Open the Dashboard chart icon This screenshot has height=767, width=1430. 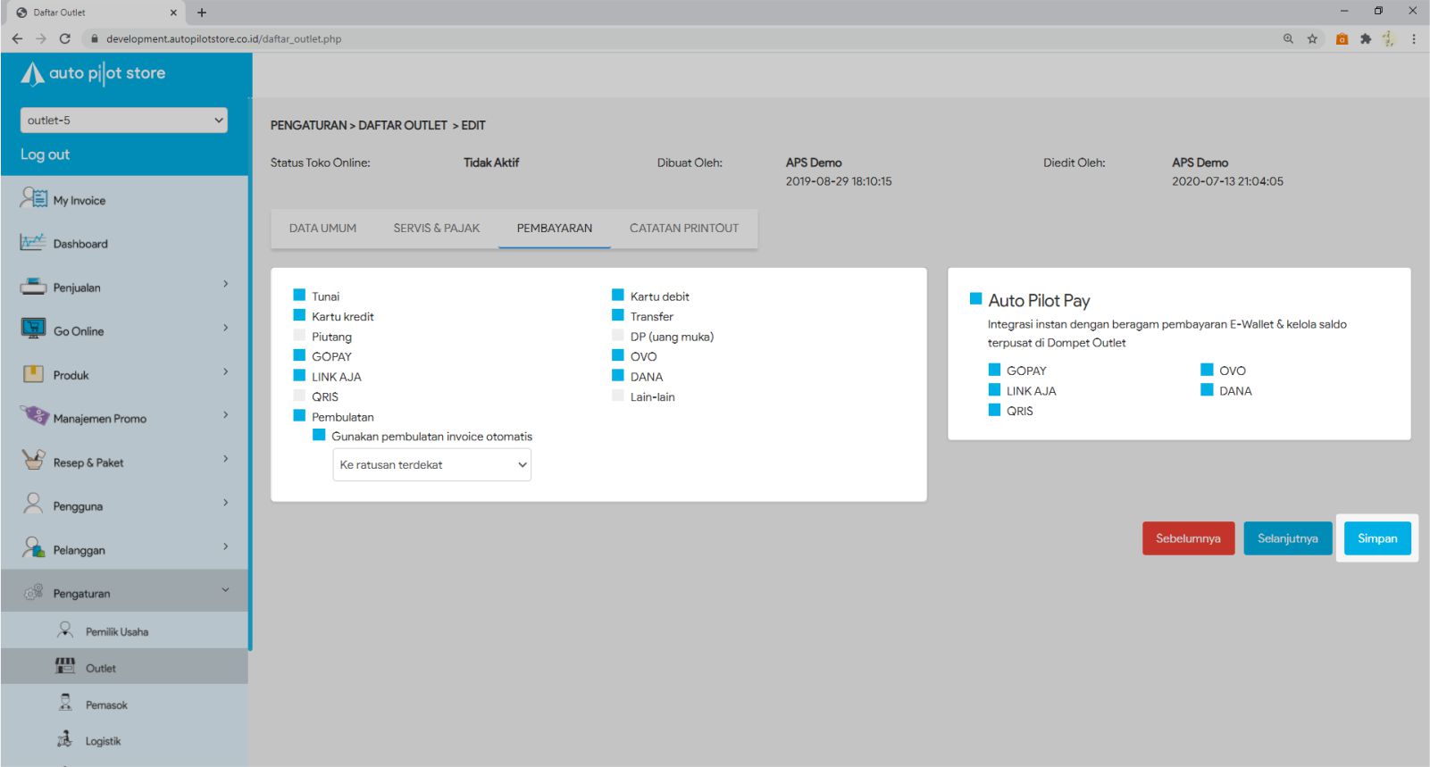click(x=33, y=242)
